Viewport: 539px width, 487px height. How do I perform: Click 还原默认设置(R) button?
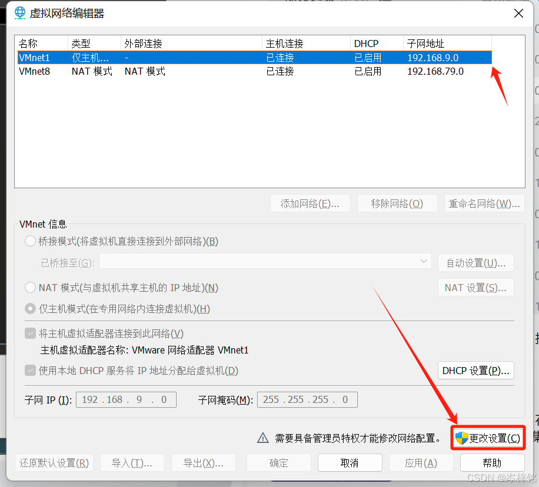pos(54,463)
